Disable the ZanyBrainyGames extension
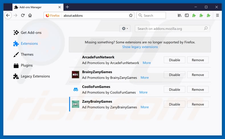Screen dimensions: 225x139 coord(175,104)
